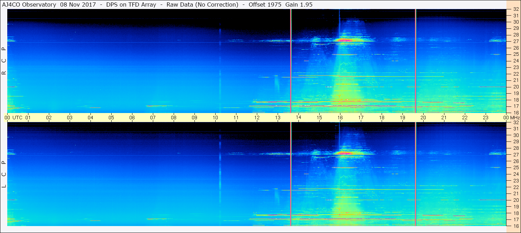Image resolution: width=521 pixels, height=233 pixels.
Task: Click the 'L C P' vertical panel label
Action: 4,174
